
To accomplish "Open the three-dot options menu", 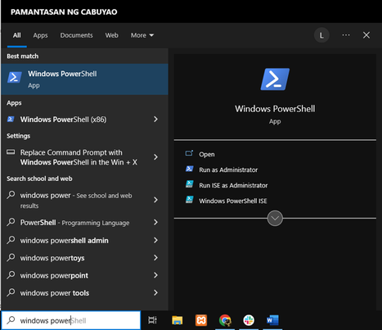I will [346, 35].
